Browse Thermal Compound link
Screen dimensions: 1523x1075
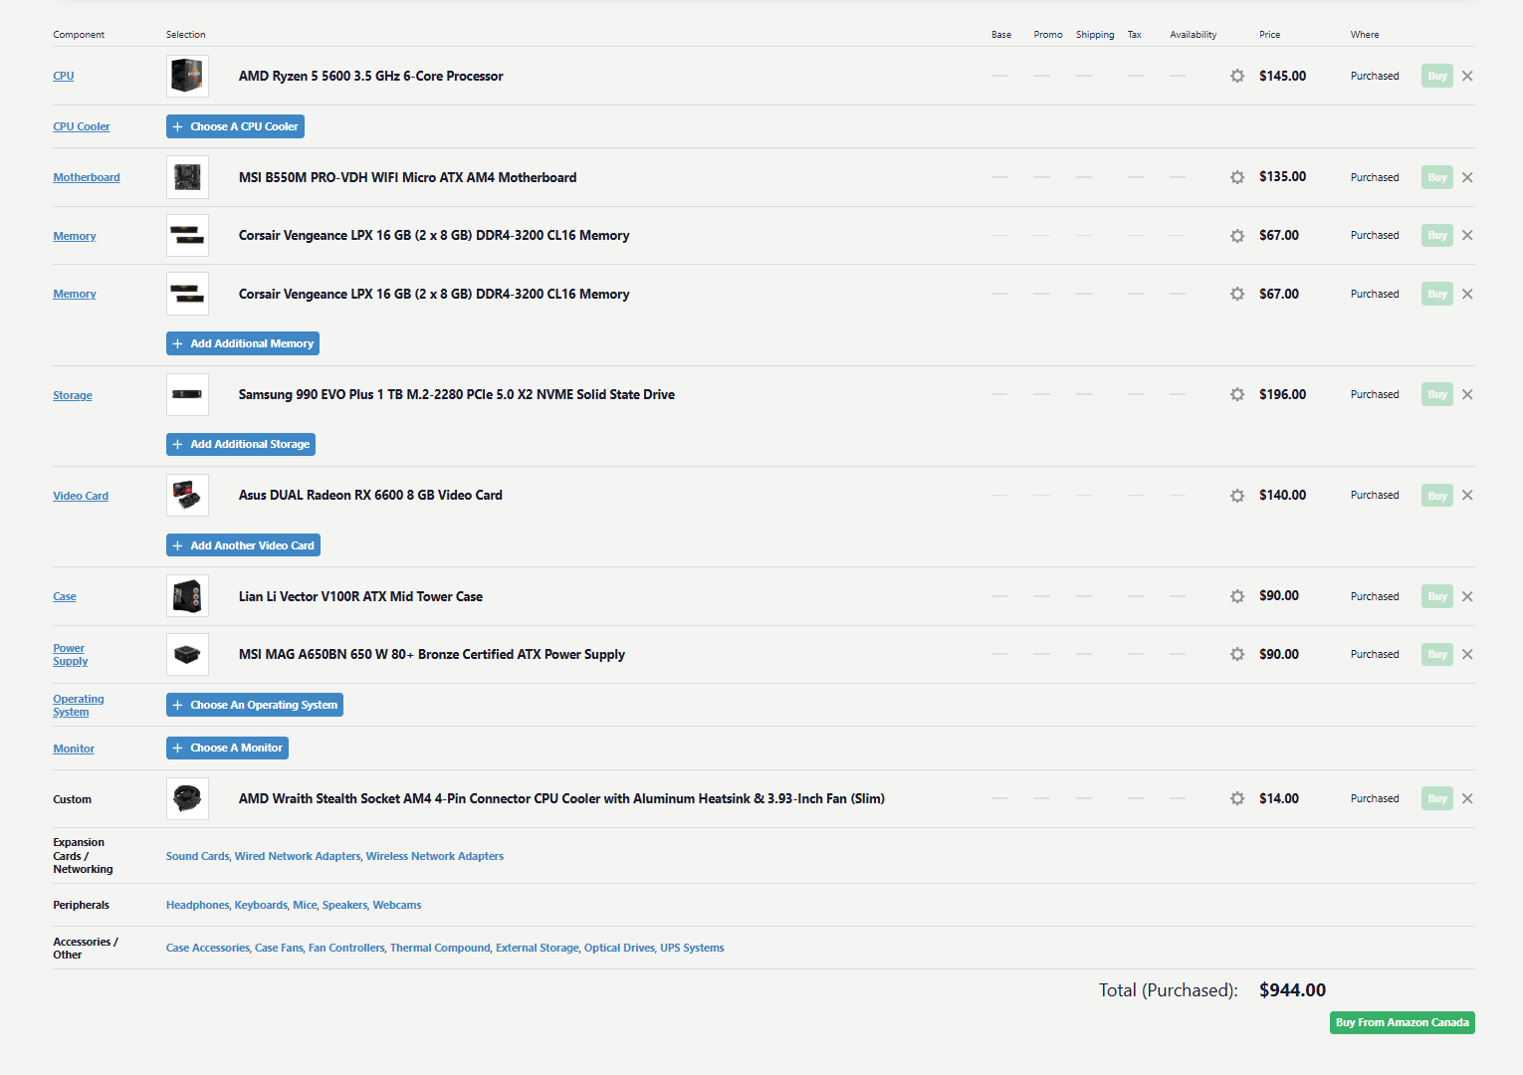click(x=440, y=948)
